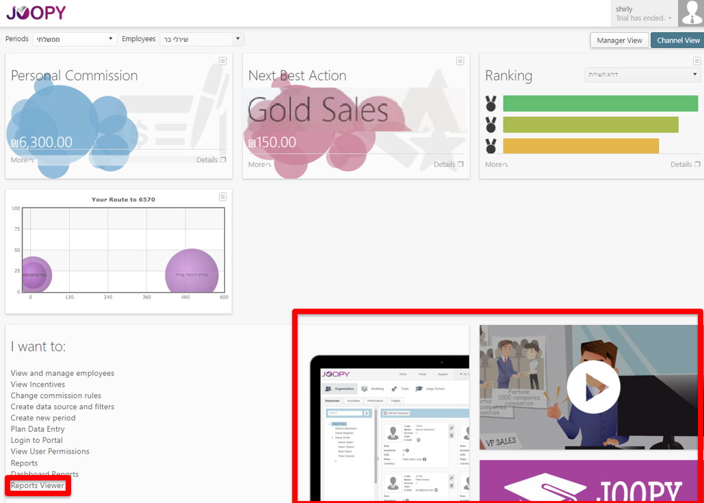Click the orange ranking bar

pyautogui.click(x=581, y=146)
